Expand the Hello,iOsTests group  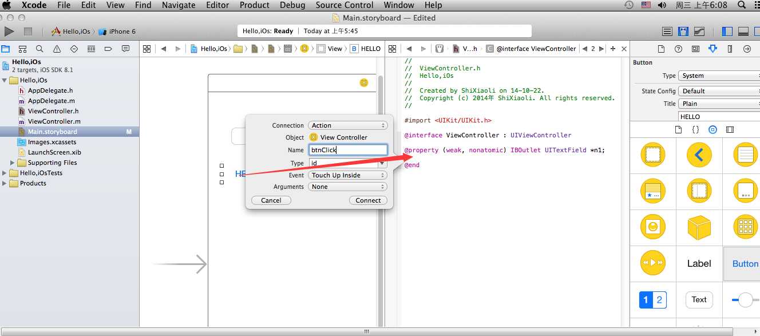pos(5,173)
